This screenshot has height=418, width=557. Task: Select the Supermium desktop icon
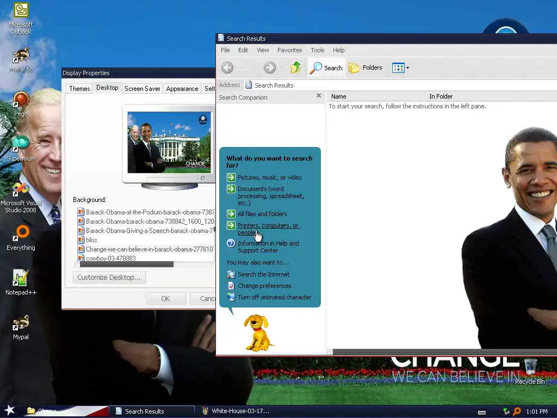point(21,149)
